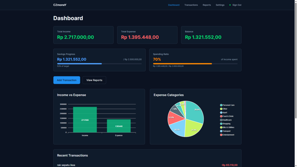The width and height of the screenshot is (297, 167).
Task: Go to the Transactions page
Action: tap(191, 5)
